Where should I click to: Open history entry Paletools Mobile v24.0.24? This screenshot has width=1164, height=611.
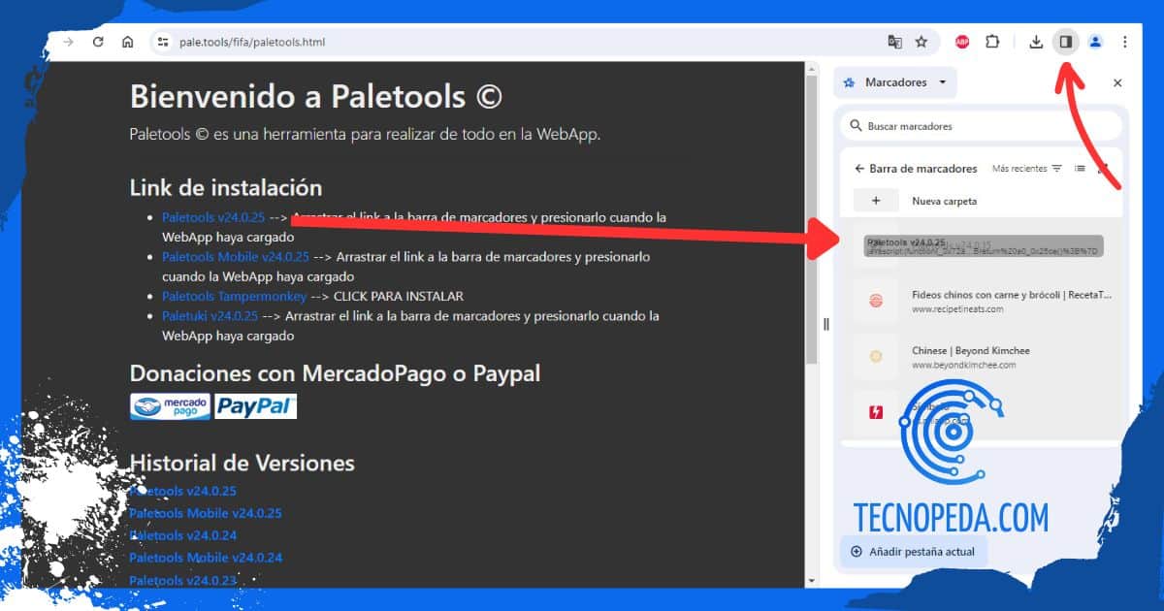coord(205,558)
